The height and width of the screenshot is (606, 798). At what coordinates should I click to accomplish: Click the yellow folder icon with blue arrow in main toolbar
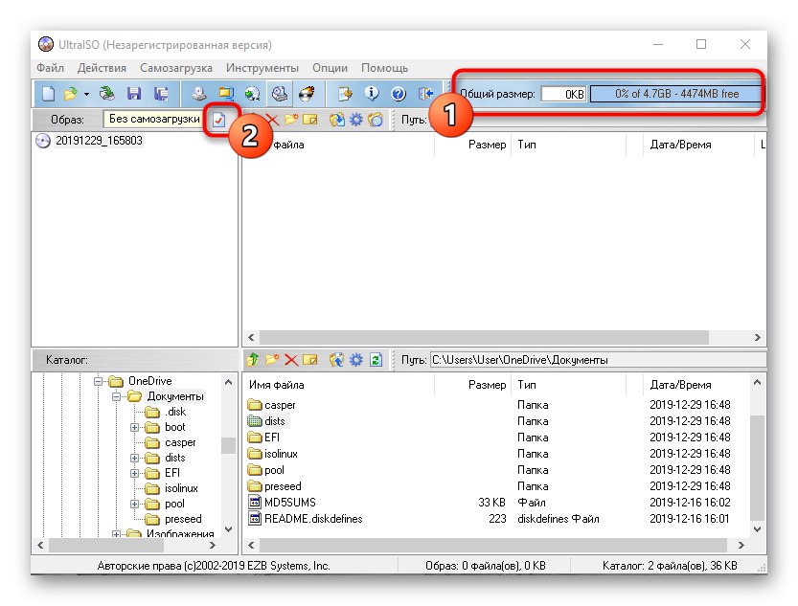coord(226,94)
